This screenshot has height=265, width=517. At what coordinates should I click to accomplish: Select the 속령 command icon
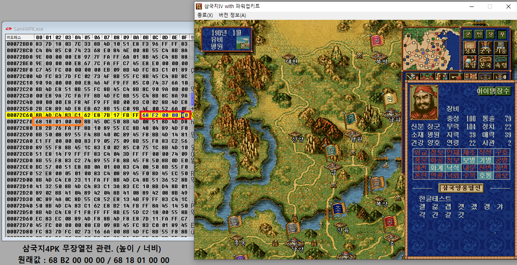point(500,62)
